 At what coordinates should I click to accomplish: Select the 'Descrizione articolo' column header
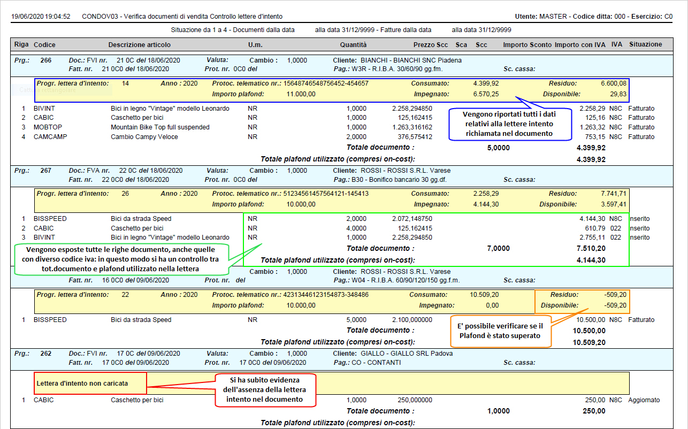[140, 44]
